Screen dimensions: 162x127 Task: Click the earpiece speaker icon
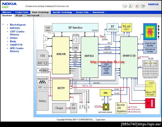tap(45, 39)
